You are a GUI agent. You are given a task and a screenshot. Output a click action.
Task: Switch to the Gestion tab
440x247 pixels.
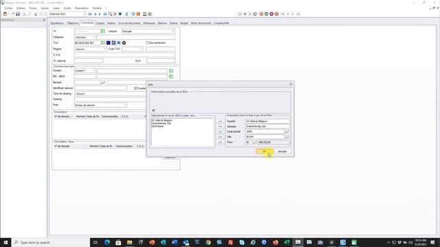coord(111,23)
